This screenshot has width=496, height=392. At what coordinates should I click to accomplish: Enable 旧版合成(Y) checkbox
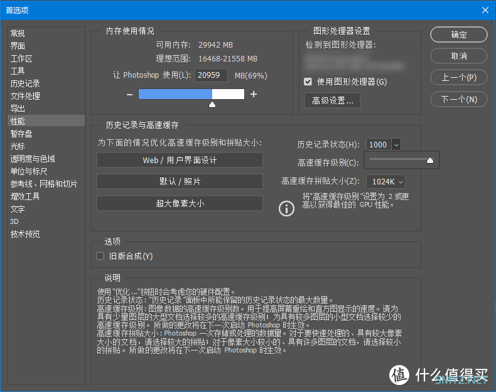(x=100, y=256)
